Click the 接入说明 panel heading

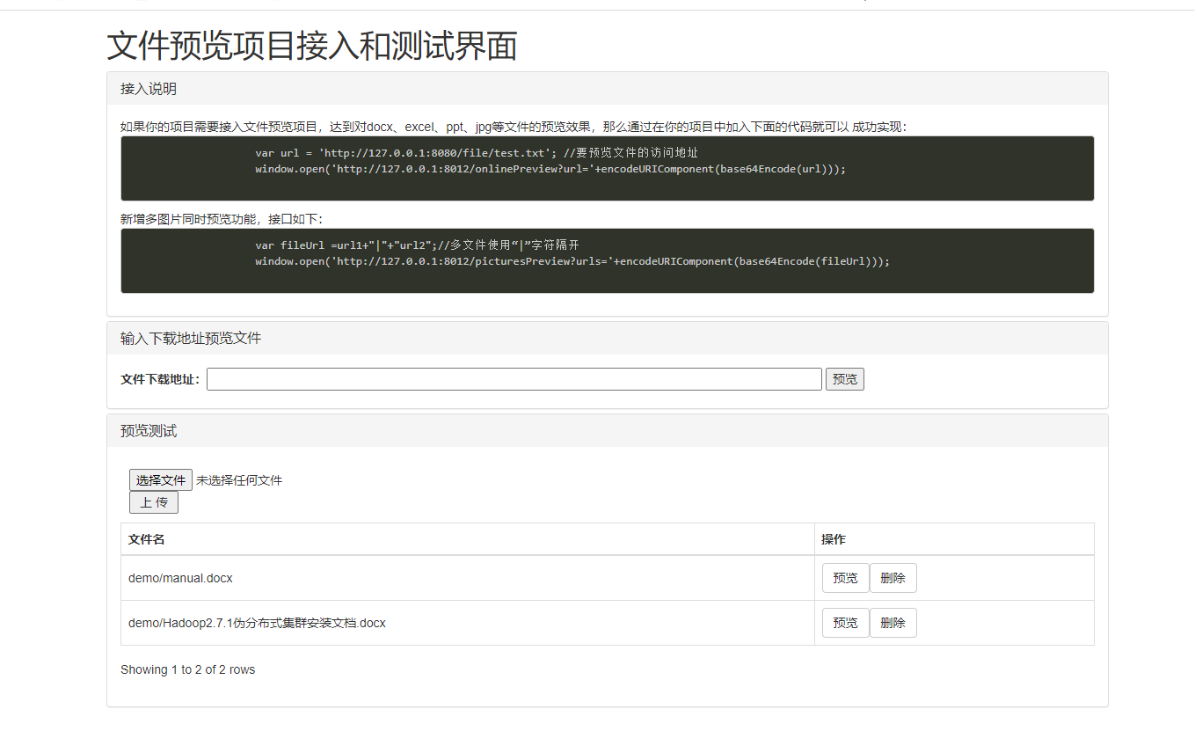point(608,89)
